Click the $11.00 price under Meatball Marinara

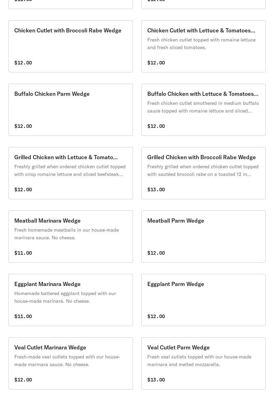click(x=23, y=253)
